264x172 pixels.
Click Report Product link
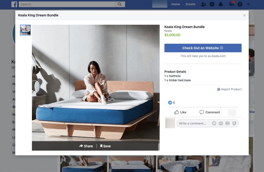tap(229, 89)
